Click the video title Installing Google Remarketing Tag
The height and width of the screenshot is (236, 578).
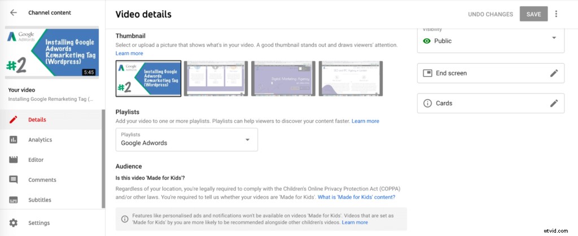click(51, 99)
